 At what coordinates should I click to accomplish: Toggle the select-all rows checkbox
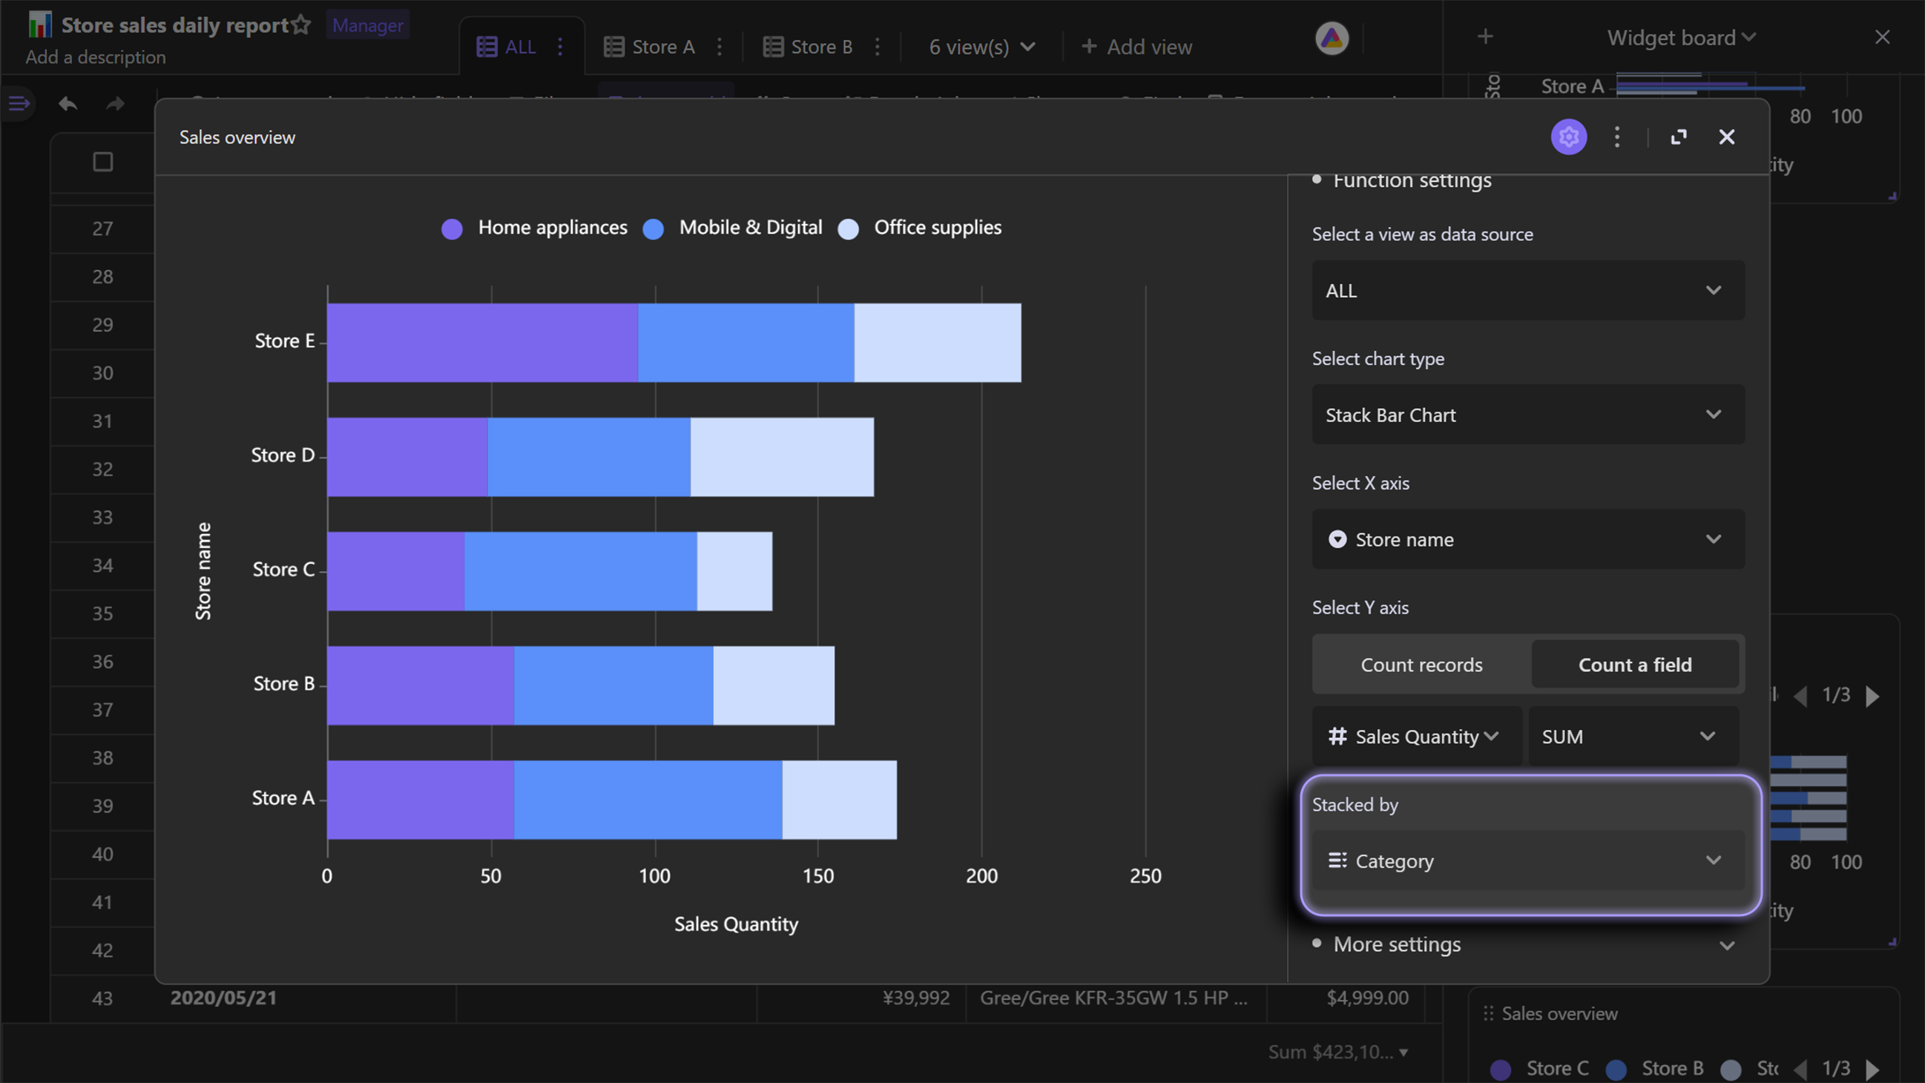102,162
